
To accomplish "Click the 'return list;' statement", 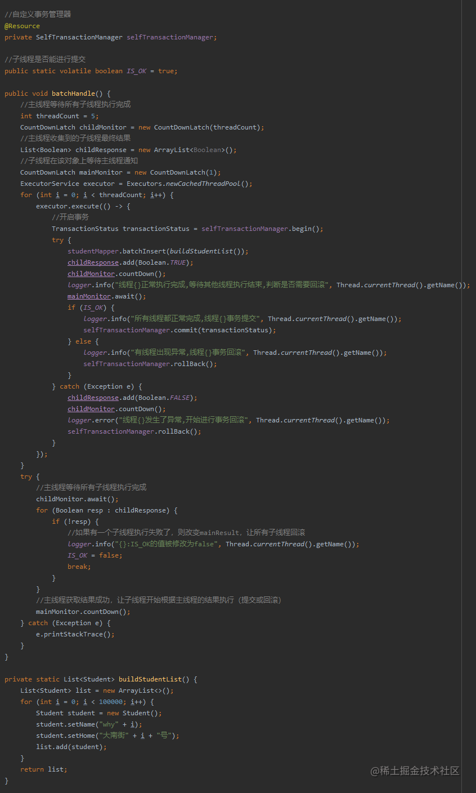I will (x=44, y=769).
